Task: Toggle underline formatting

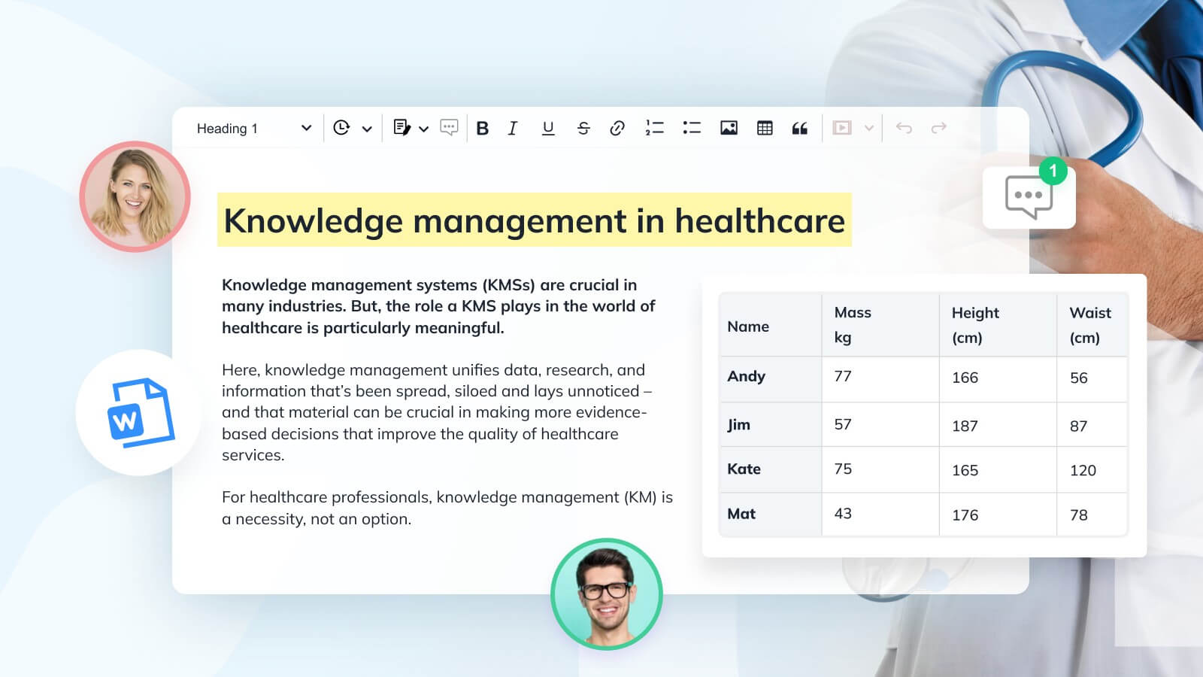Action: pos(548,129)
